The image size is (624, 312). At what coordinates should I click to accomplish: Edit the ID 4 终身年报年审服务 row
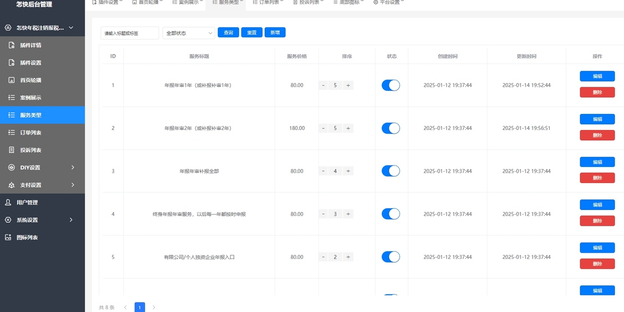(597, 205)
